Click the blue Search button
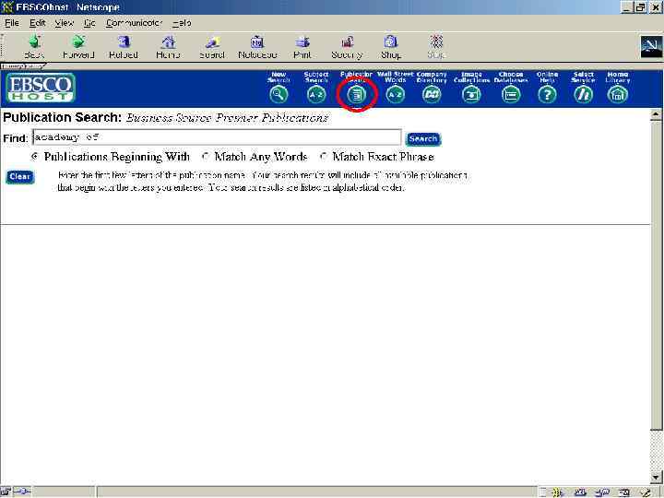The image size is (664, 498). [x=423, y=139]
